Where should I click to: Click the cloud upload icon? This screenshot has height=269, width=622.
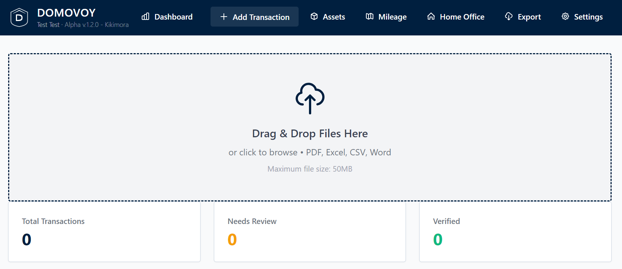click(x=310, y=98)
